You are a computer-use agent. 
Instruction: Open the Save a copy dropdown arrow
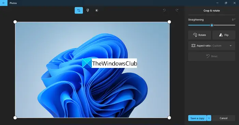[x=209, y=118]
